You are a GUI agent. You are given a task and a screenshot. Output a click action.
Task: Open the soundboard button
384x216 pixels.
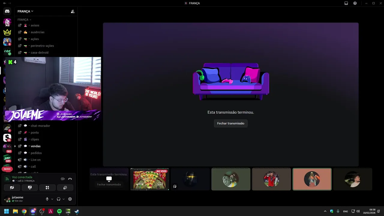(x=65, y=187)
